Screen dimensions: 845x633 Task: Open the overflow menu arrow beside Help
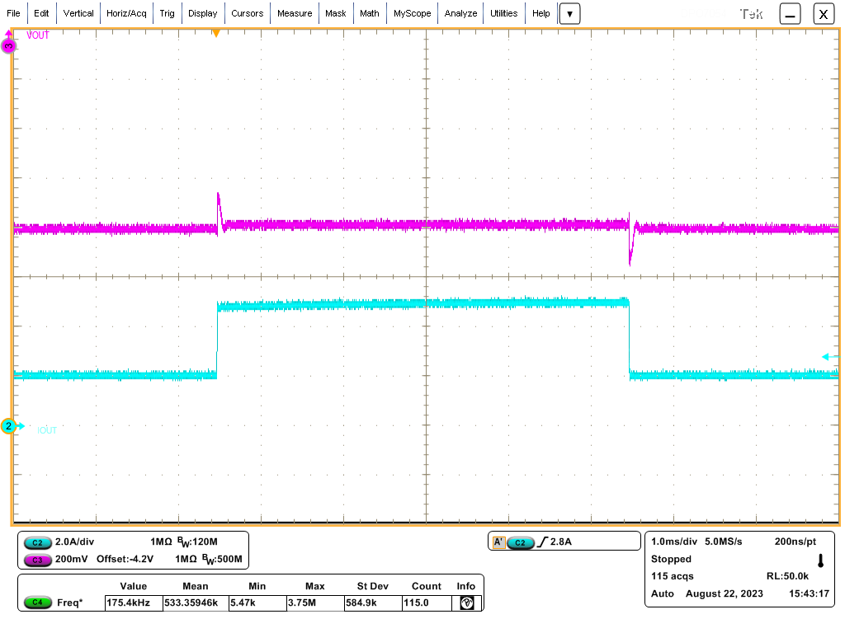pyautogui.click(x=569, y=13)
